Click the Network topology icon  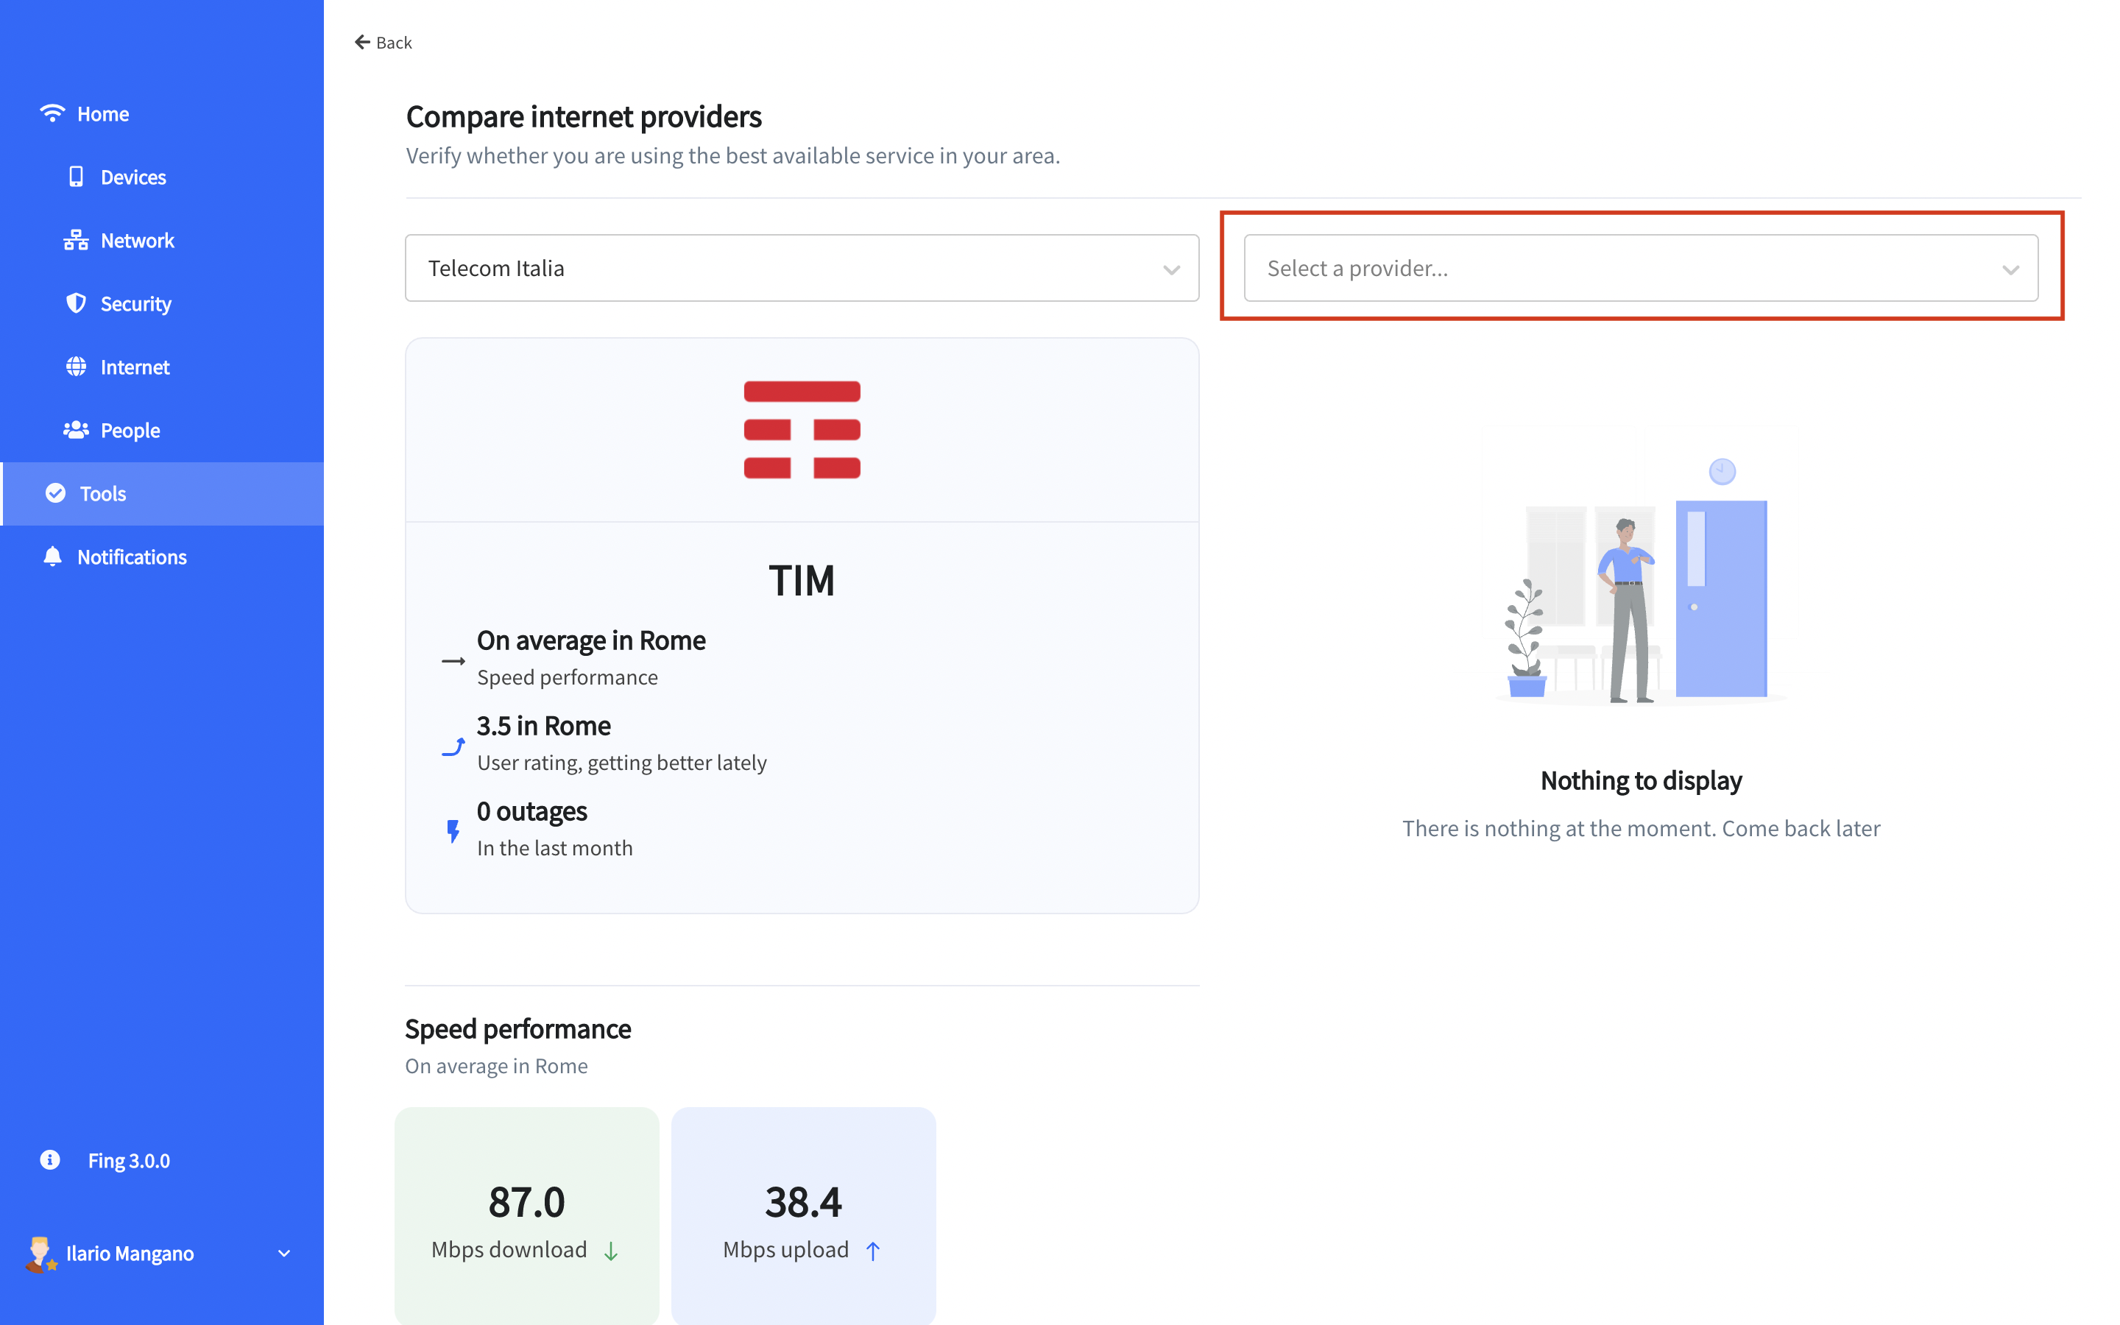coord(77,239)
